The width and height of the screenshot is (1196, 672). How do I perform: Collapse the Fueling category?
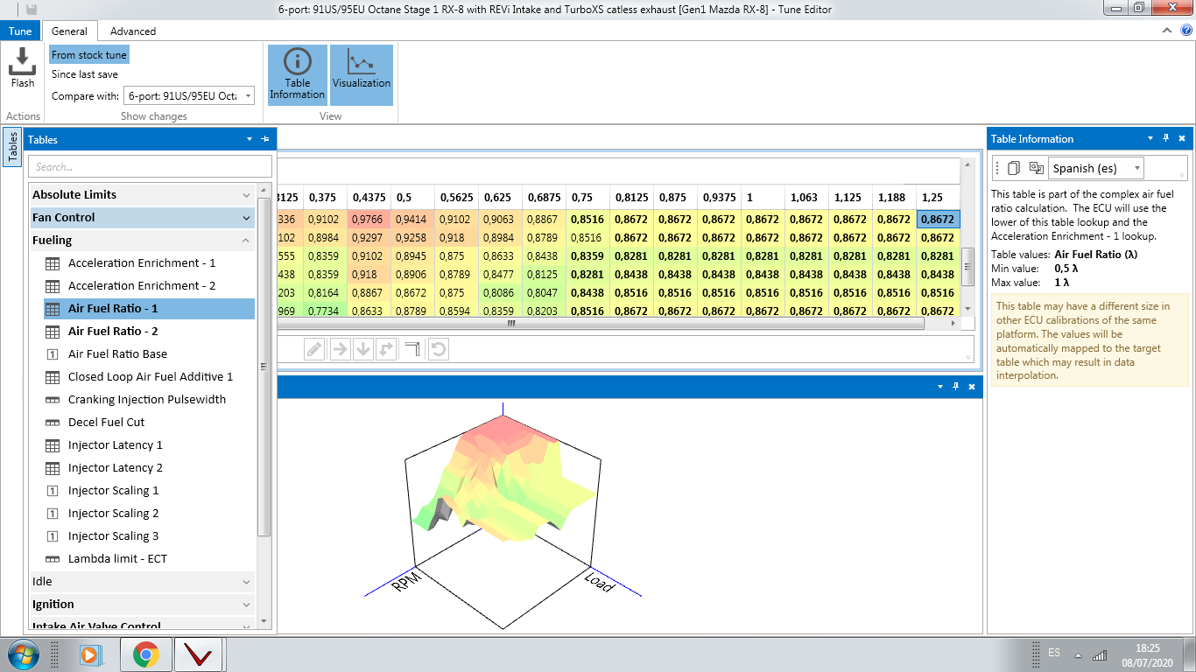[x=142, y=240]
